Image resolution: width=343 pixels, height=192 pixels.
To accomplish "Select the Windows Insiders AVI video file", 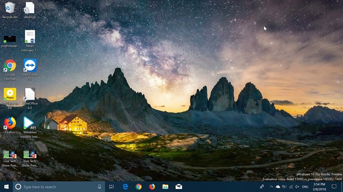I will click(30, 127).
